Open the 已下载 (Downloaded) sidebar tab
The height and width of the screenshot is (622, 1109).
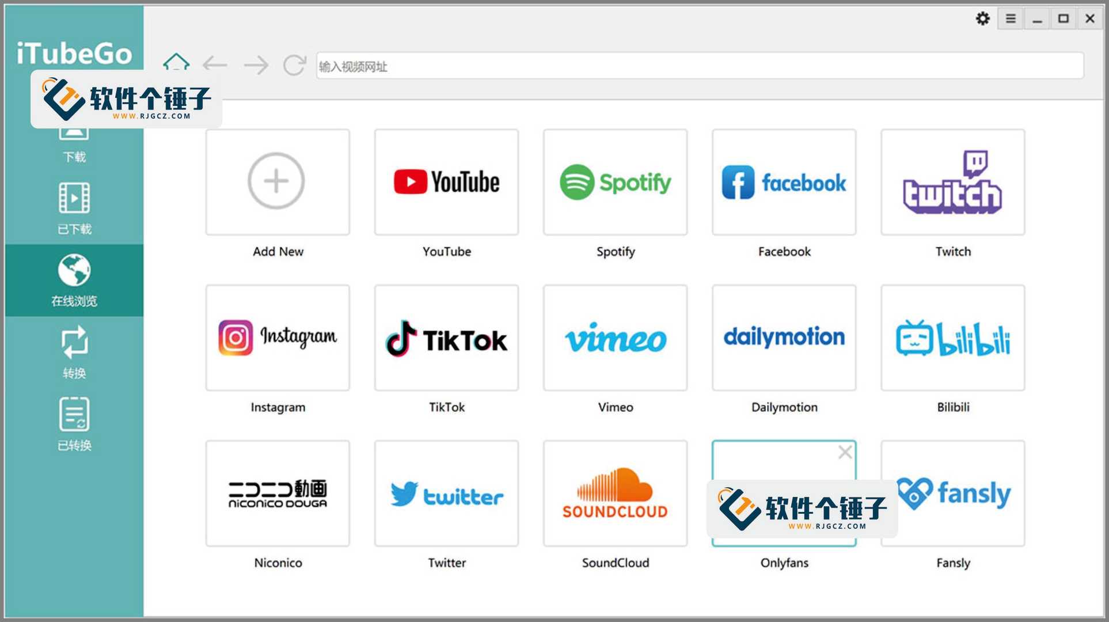pos(74,208)
